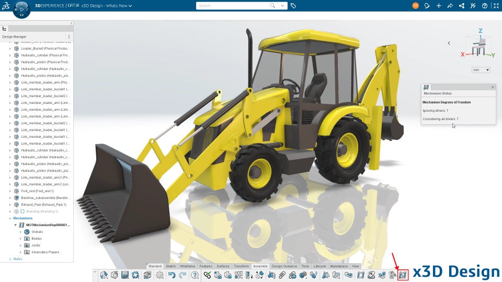Click the XYZ view orientation cube
The height and width of the screenshot is (282, 502).
pyautogui.click(x=479, y=44)
